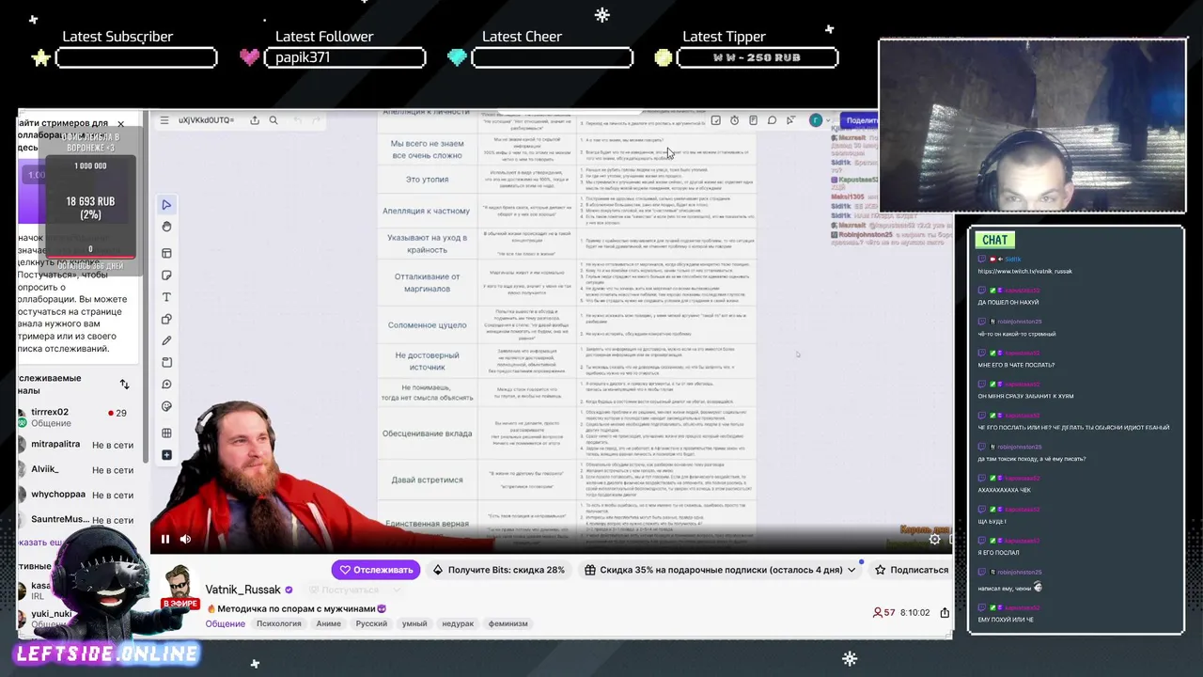Start presentation mode icon in whiteboard header
1203x677 pixels.
click(791, 120)
